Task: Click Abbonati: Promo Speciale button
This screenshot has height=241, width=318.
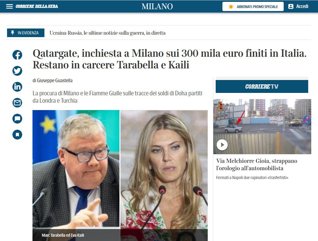Action: [x=253, y=6]
